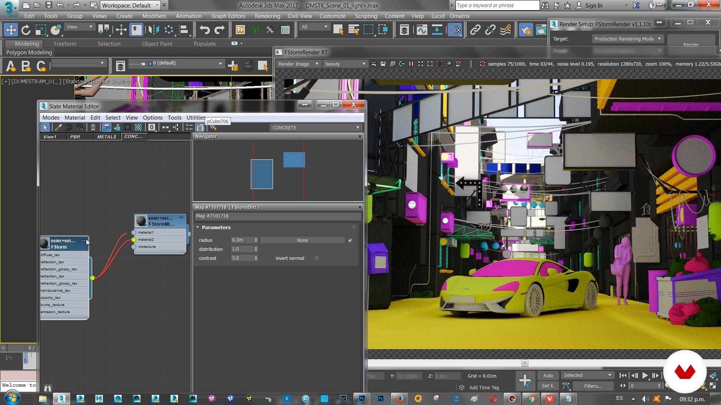Open the Rendering menu
The width and height of the screenshot is (721, 405).
coord(267,16)
